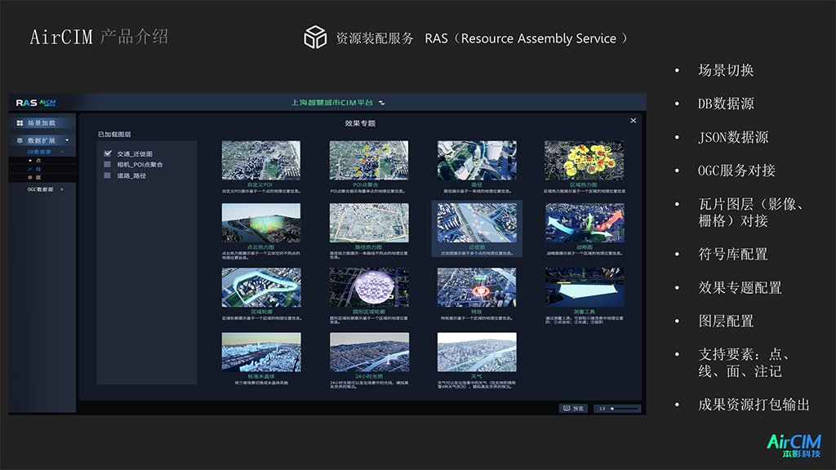Click the 预览 preview button

point(573,408)
